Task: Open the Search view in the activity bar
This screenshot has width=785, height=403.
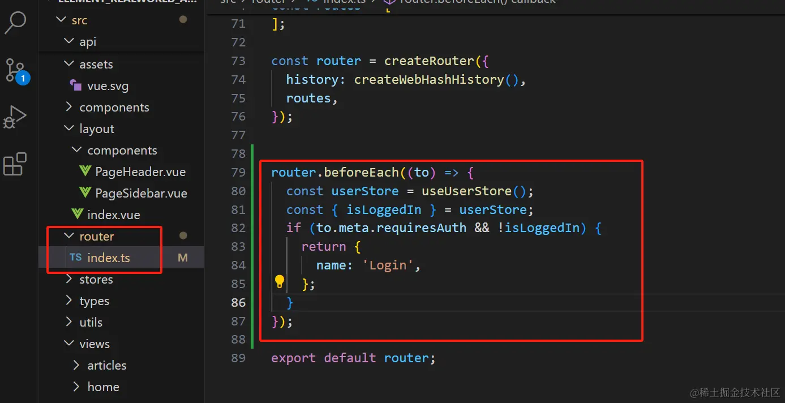Action: click(x=15, y=22)
